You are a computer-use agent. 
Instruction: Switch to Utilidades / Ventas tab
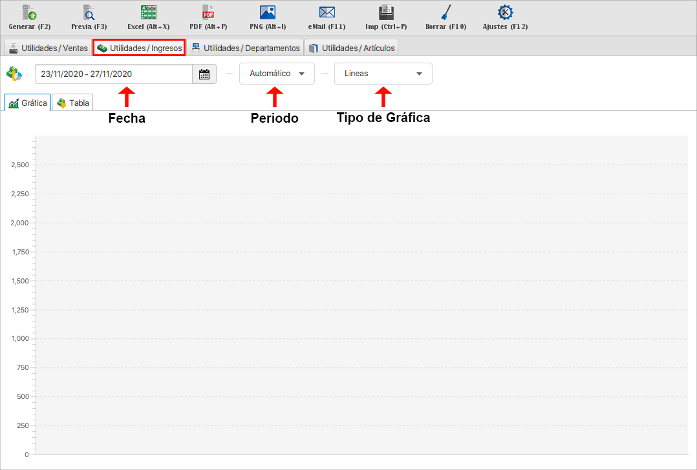(x=48, y=48)
